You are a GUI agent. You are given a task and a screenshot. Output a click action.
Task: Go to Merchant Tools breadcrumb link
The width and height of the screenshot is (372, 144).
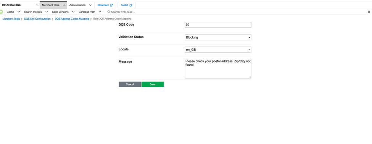click(11, 19)
